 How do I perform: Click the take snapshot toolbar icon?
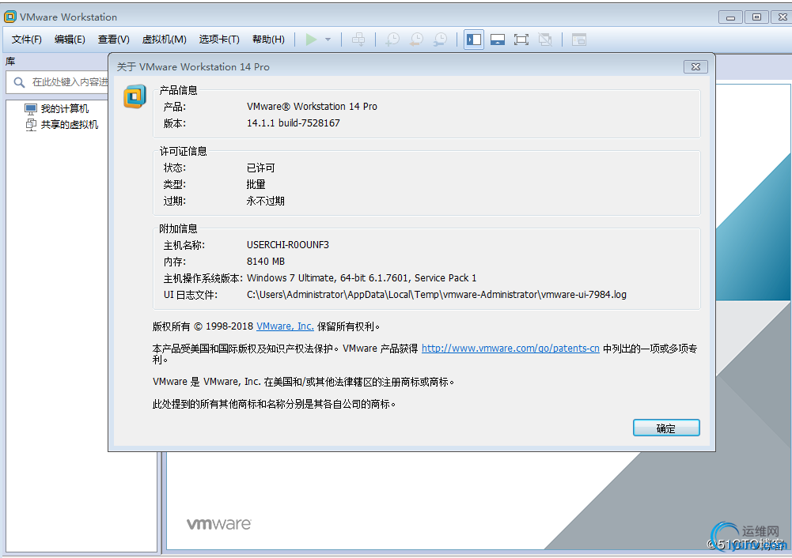[x=392, y=40]
